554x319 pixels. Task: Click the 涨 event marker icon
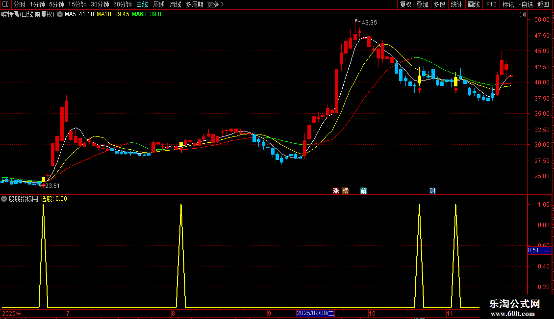[x=336, y=190]
